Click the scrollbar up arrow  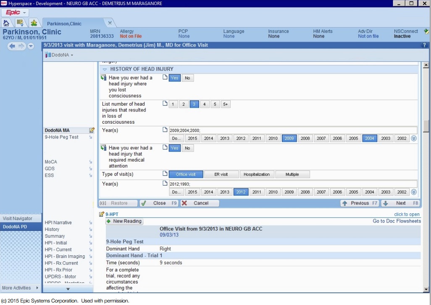[x=426, y=65]
